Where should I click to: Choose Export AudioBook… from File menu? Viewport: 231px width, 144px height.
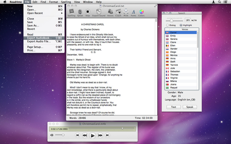(x=44, y=38)
